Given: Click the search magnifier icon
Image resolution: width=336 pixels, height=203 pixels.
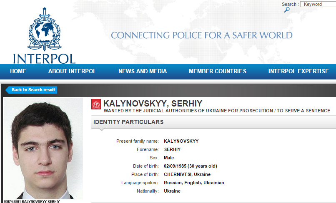Looking at the screenshot, I should tap(287, 10).
